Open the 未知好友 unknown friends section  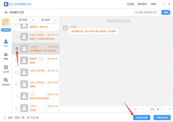[x=6, y=82]
